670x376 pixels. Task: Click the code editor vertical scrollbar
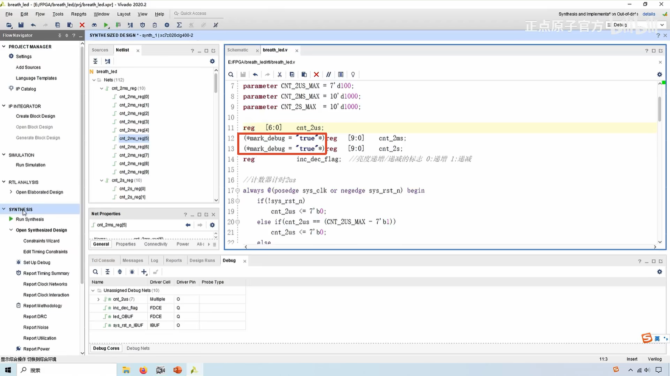pyautogui.click(x=660, y=109)
